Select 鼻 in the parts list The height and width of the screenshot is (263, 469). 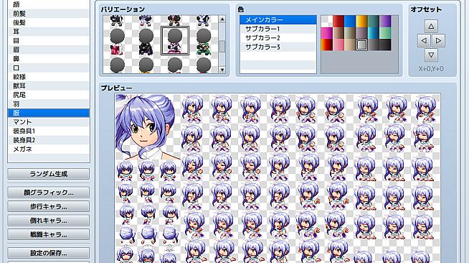49,59
